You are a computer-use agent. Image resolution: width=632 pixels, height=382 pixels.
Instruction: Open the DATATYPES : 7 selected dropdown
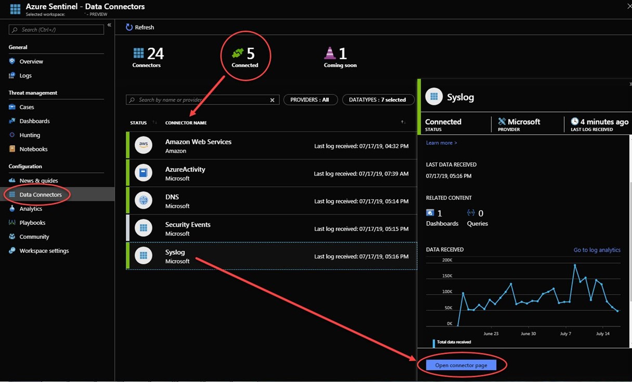378,100
